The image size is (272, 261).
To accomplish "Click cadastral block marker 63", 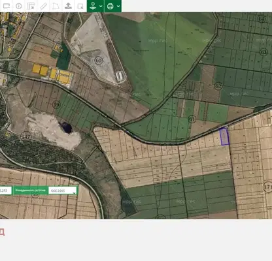I will click(x=263, y=52).
